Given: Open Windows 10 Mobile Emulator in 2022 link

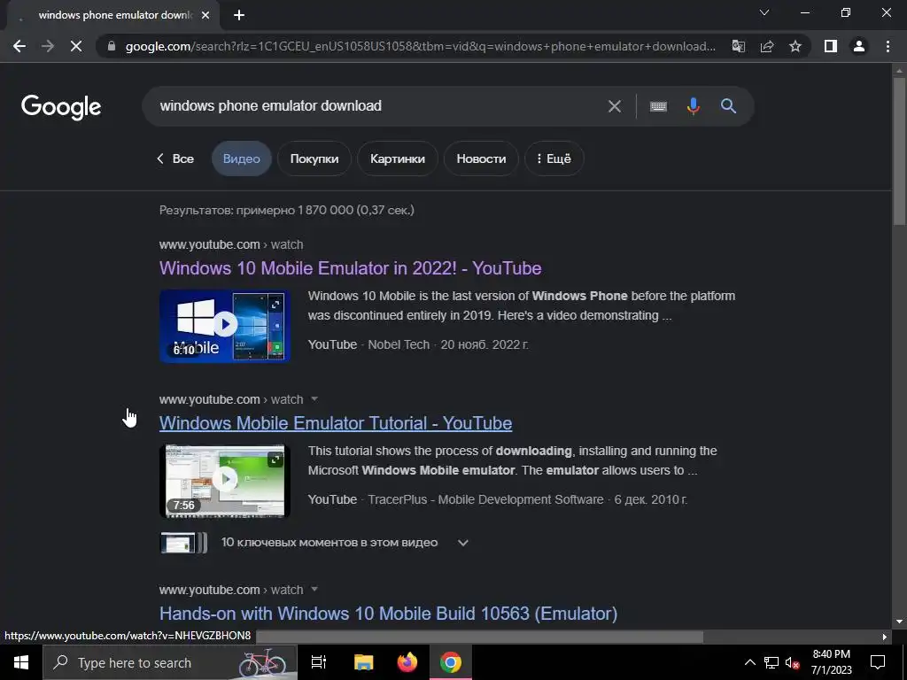Looking at the screenshot, I should click(x=350, y=268).
